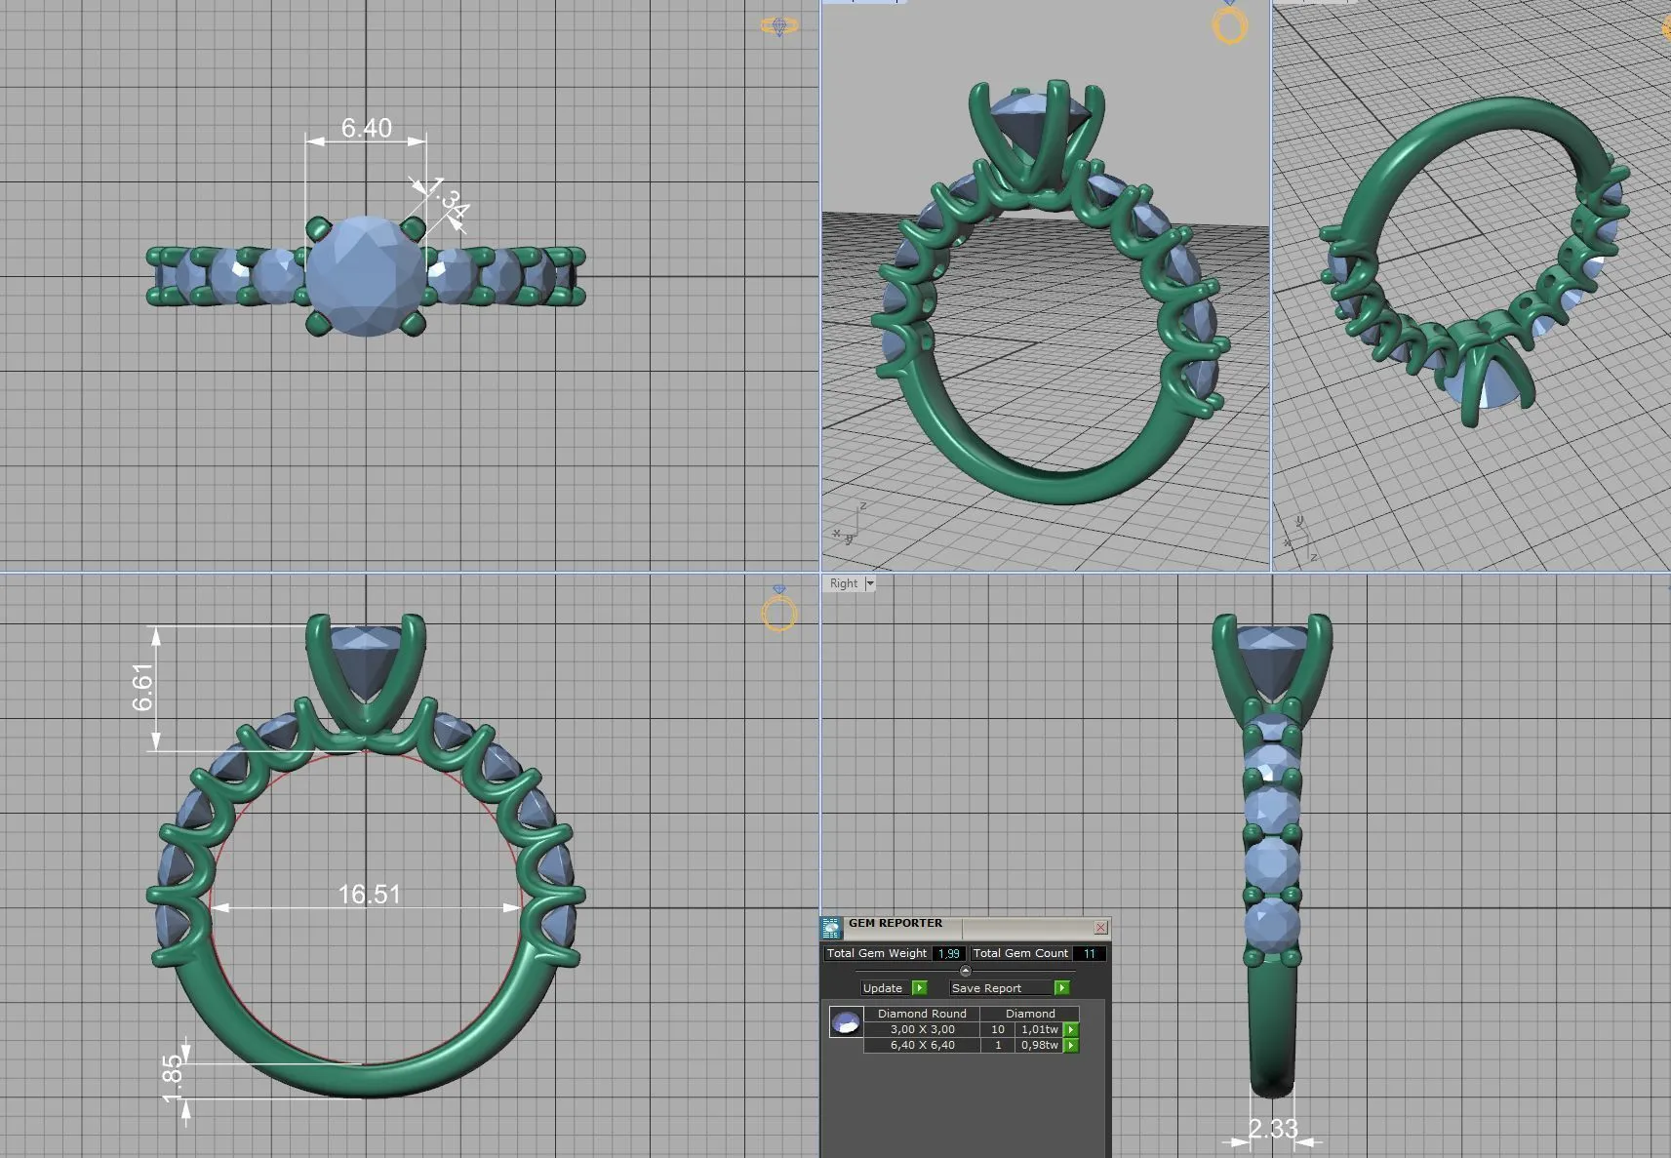Viewport: 1671px width, 1158px height.
Task: Click the Right viewport title label
Action: point(844,583)
